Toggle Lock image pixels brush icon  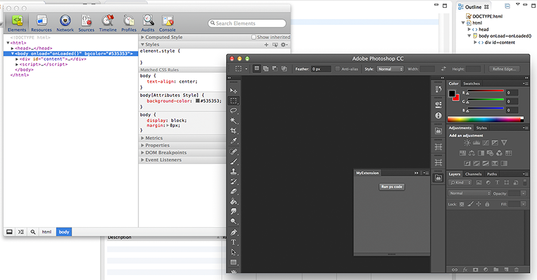coord(470,204)
